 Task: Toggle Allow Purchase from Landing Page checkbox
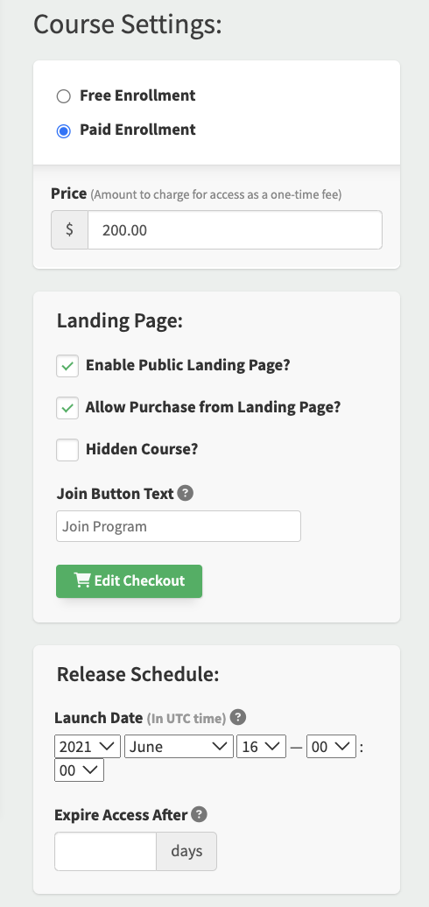[67, 408]
